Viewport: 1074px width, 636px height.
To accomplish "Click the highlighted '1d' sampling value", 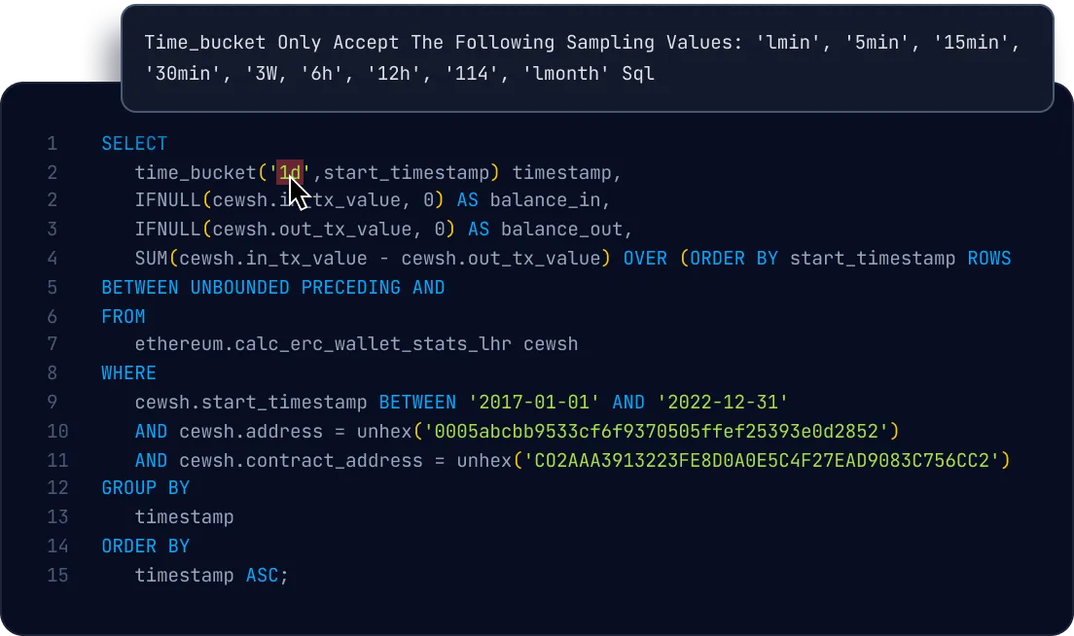I will tap(290, 173).
